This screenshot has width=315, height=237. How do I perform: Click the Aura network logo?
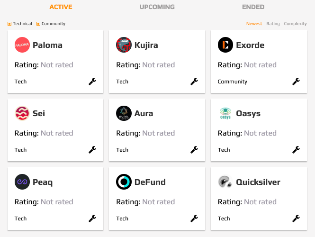coord(124,113)
